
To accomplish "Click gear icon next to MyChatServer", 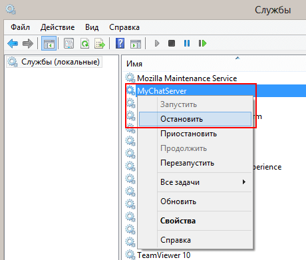I will (130, 90).
